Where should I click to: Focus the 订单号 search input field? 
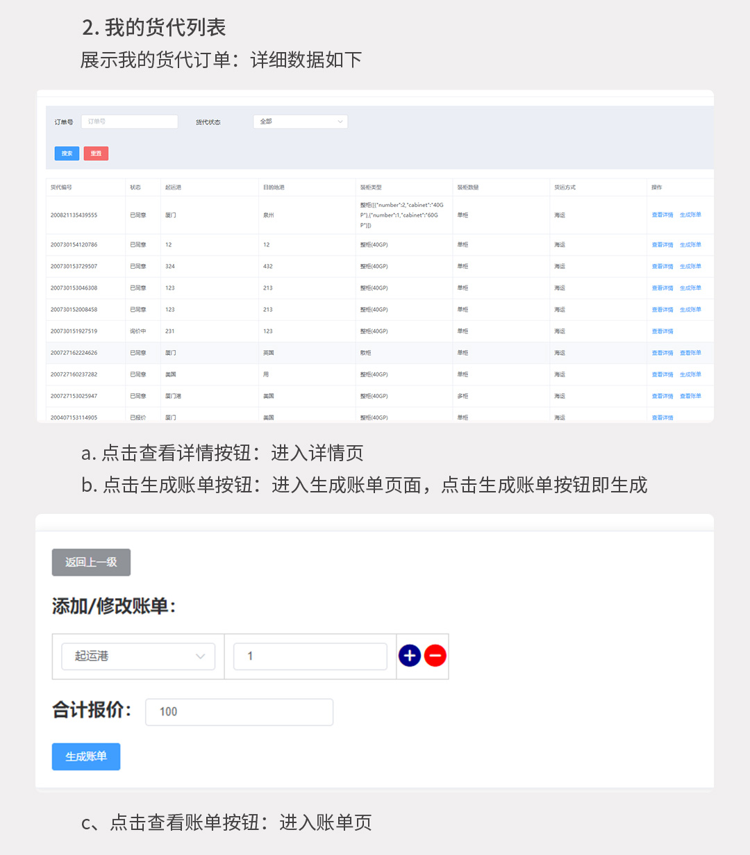(x=130, y=122)
